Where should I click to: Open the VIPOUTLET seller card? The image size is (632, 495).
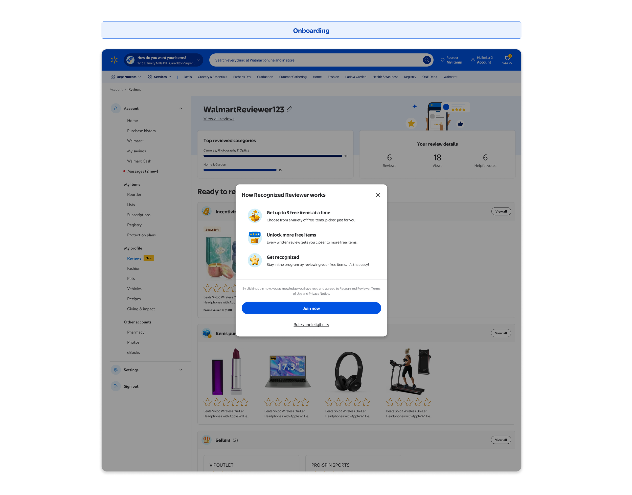pos(251,463)
